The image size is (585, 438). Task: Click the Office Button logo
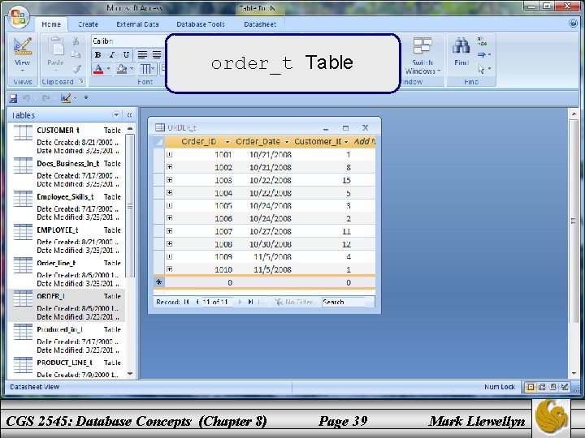(x=19, y=17)
